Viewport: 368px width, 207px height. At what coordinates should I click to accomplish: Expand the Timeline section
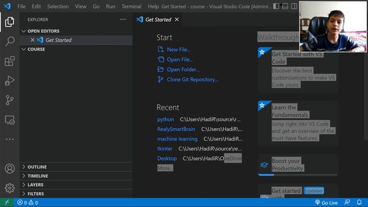coord(76,176)
